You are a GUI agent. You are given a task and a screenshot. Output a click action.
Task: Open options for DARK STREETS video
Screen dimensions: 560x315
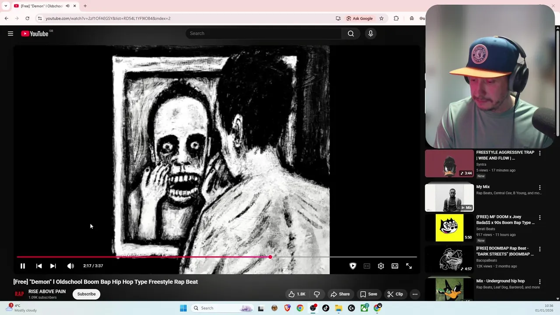click(539, 249)
